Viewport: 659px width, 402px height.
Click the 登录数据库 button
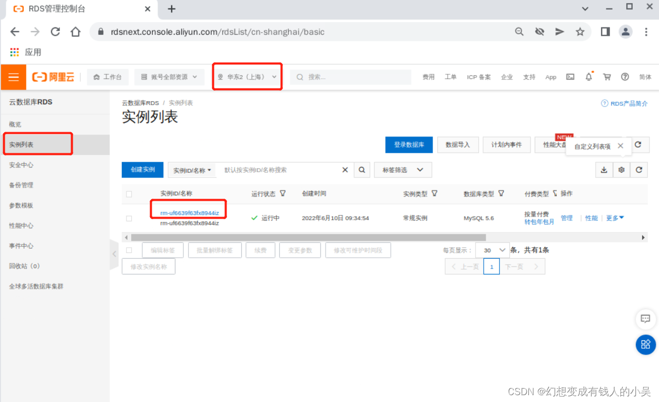tap(409, 144)
